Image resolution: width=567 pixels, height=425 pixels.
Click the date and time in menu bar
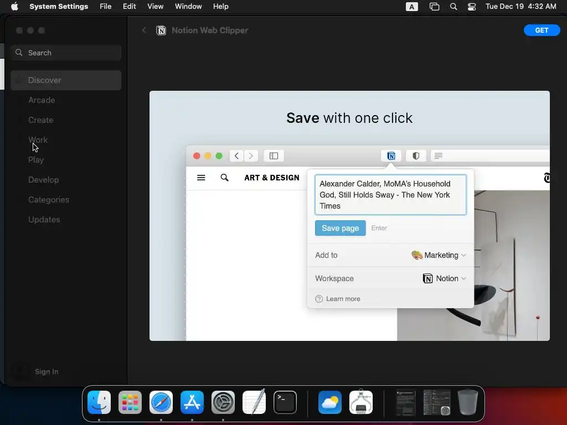point(520,7)
